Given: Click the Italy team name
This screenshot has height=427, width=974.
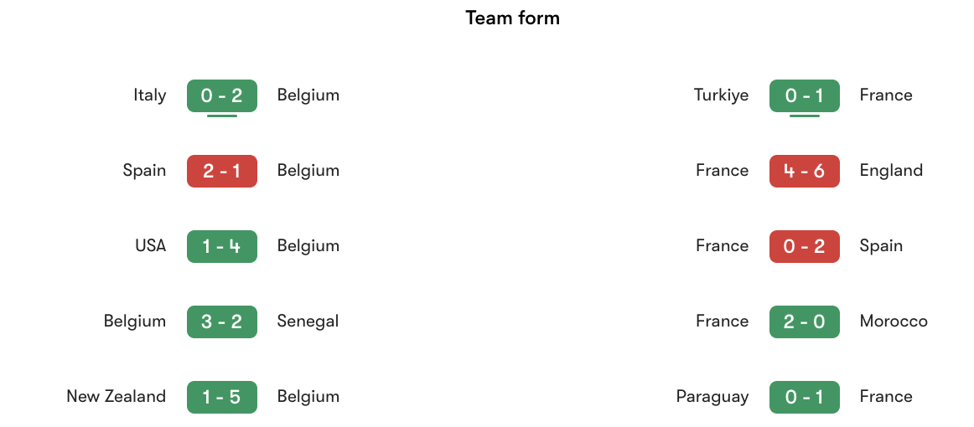Looking at the screenshot, I should coord(150,95).
